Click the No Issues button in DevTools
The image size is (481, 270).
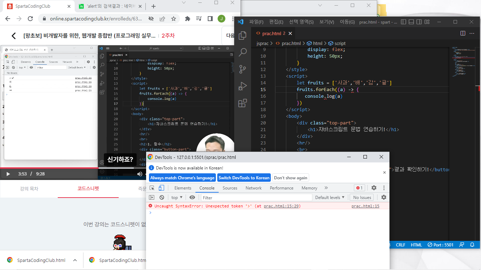point(362,198)
